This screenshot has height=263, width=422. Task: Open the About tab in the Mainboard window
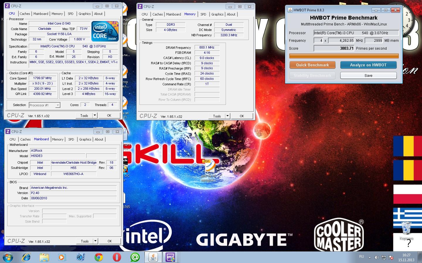[x=99, y=139]
